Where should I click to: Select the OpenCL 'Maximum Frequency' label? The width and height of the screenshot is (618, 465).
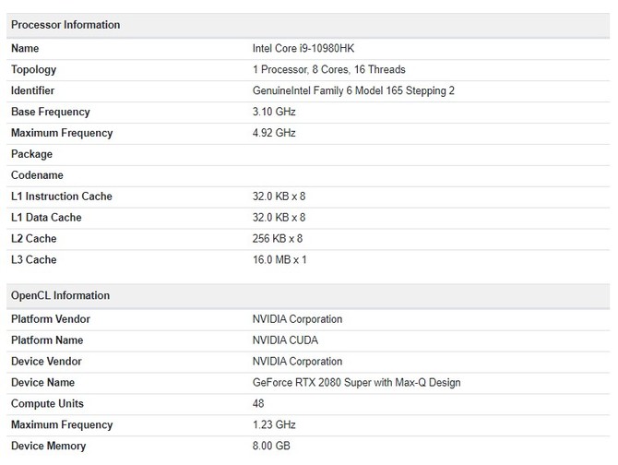pos(62,425)
